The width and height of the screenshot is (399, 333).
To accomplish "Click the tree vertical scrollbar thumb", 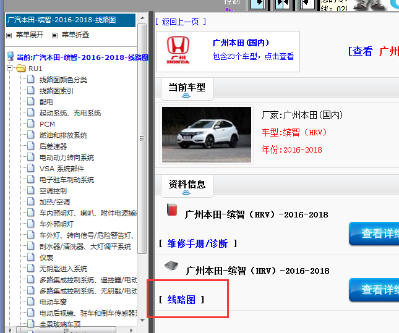I will pyautogui.click(x=142, y=138).
